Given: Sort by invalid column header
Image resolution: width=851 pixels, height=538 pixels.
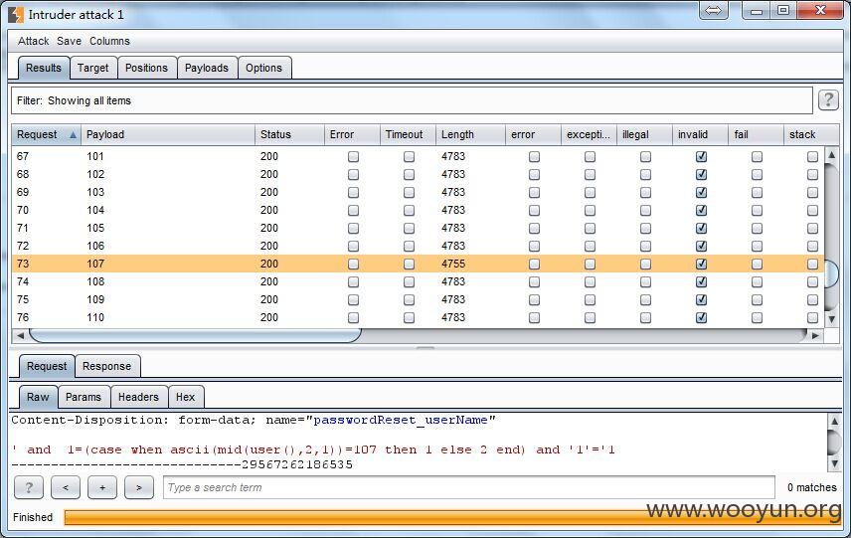Looking at the screenshot, I should (700, 134).
